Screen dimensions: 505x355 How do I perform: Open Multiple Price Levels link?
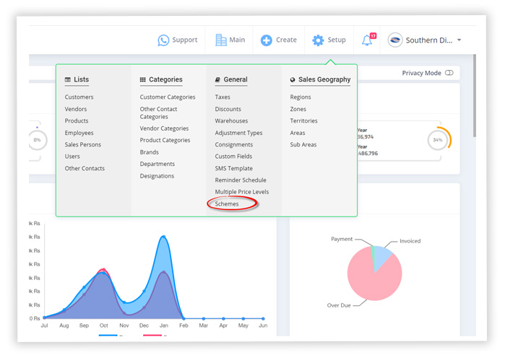coord(241,192)
